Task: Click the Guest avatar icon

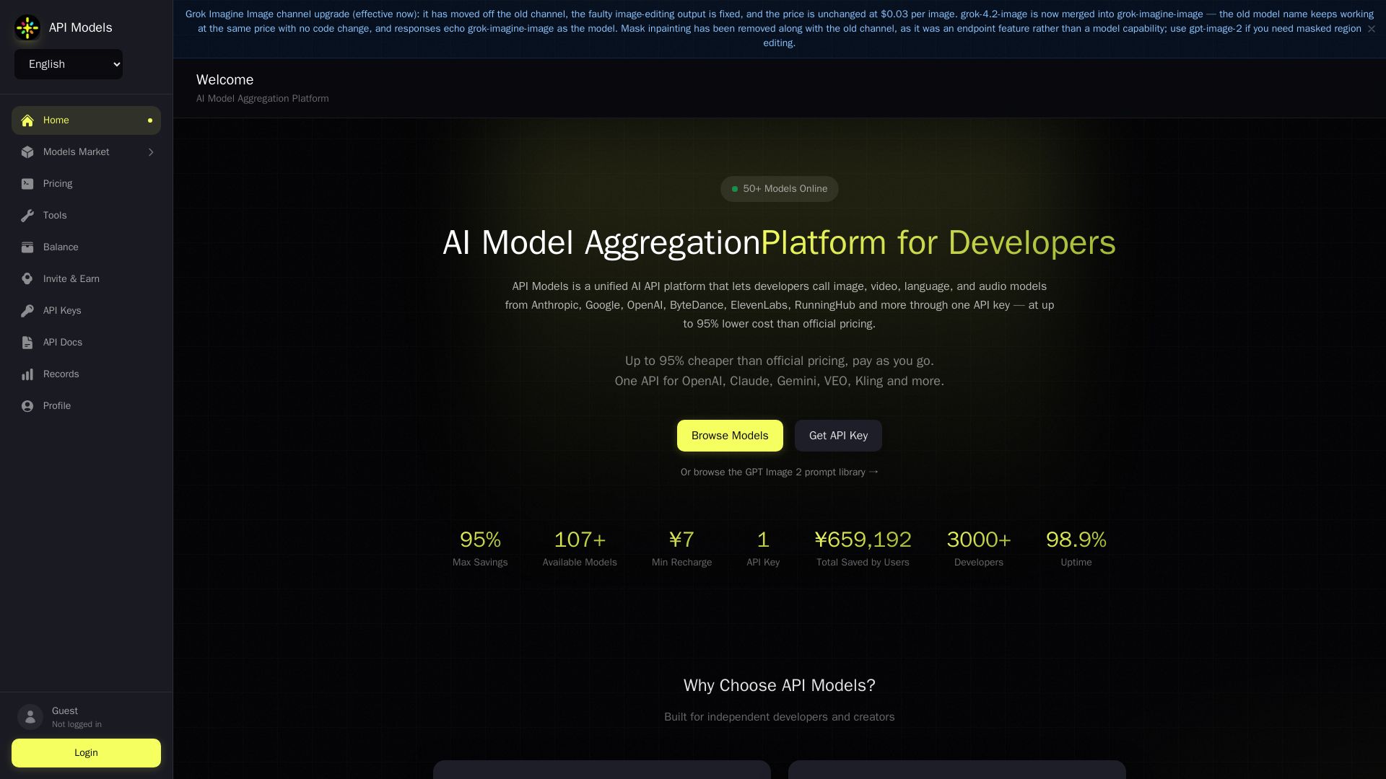Action: 30,717
